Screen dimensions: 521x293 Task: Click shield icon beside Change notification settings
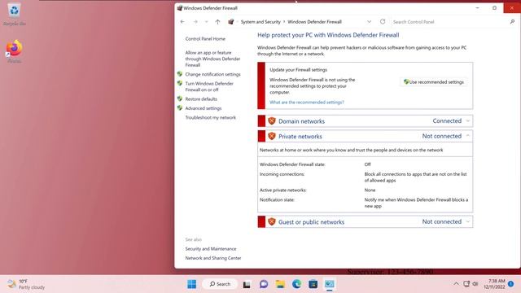(180, 74)
